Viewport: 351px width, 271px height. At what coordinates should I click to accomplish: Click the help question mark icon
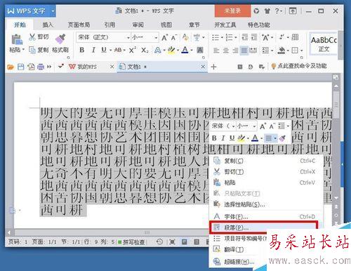pos(278,11)
